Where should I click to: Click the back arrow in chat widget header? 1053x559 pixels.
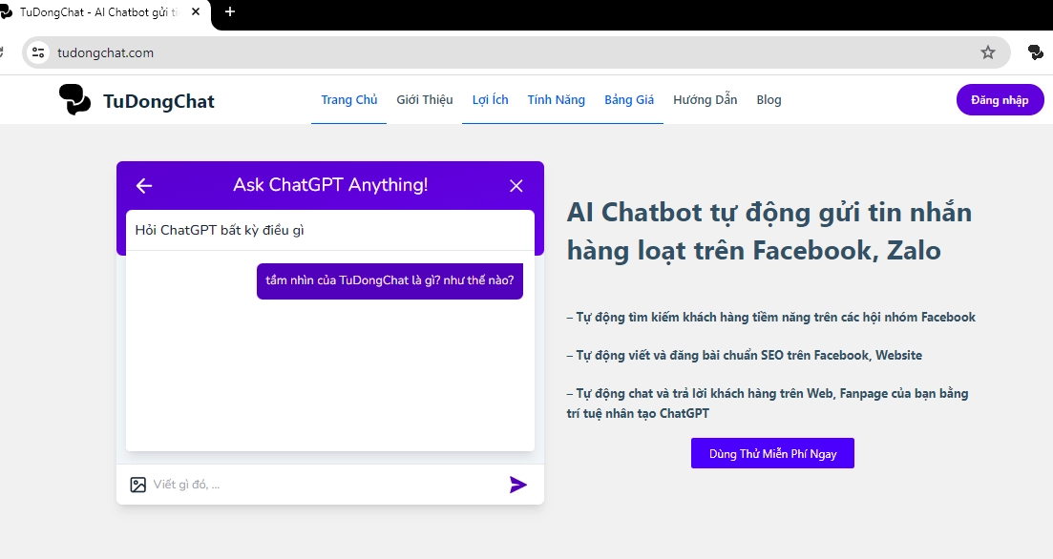[144, 186]
